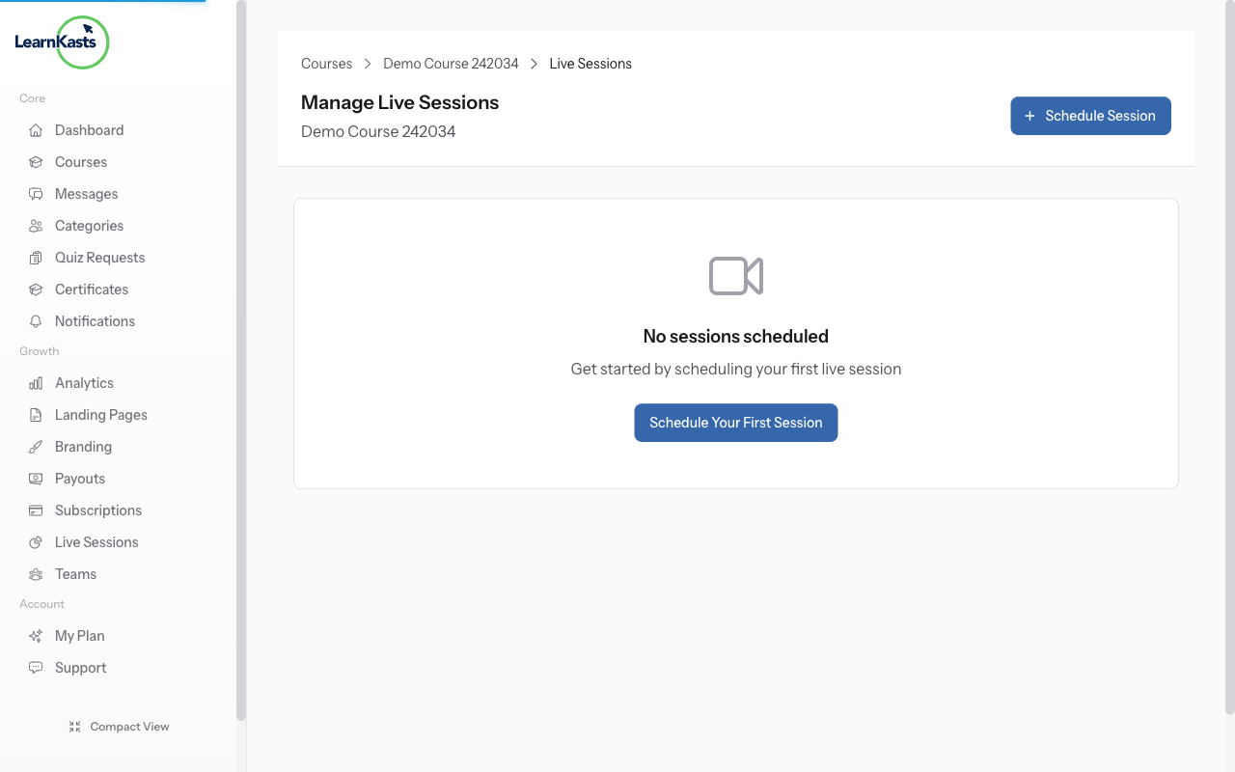Click the Schedule Session button
This screenshot has height=772, width=1235.
(x=1090, y=116)
